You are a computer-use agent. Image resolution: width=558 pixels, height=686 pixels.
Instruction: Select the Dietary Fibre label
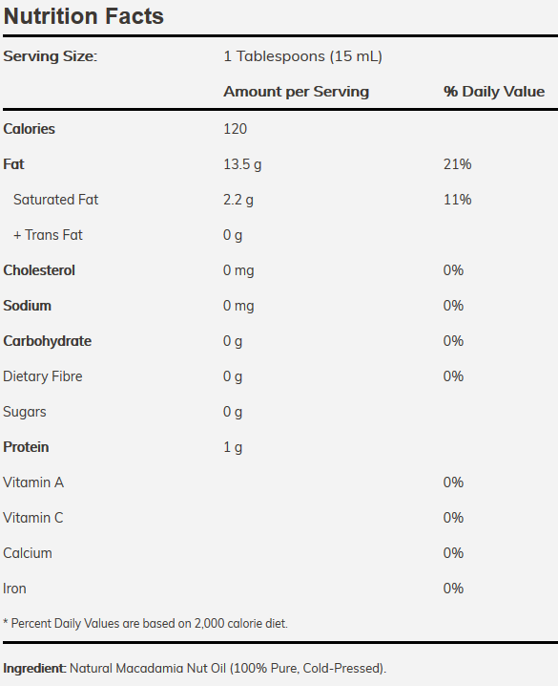pyautogui.click(x=42, y=376)
